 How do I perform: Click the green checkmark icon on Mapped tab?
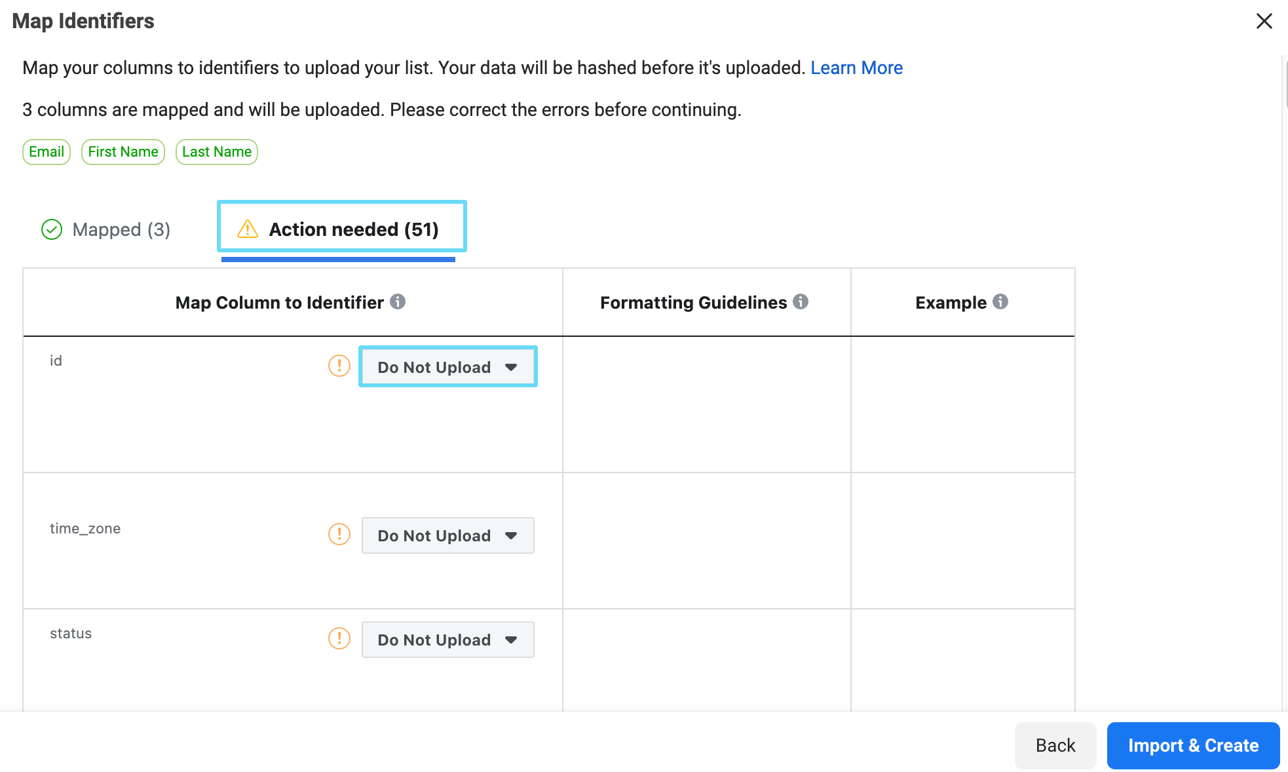click(51, 229)
